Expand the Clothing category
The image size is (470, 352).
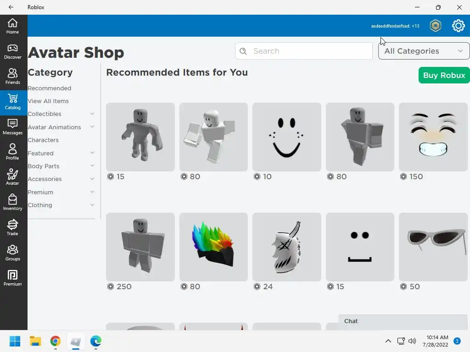click(x=92, y=205)
